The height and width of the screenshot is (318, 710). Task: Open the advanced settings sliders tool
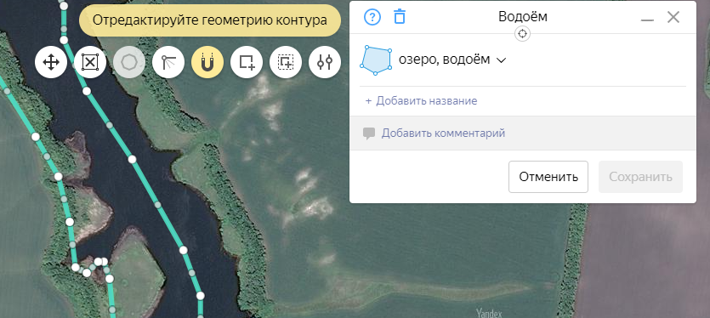coord(325,62)
